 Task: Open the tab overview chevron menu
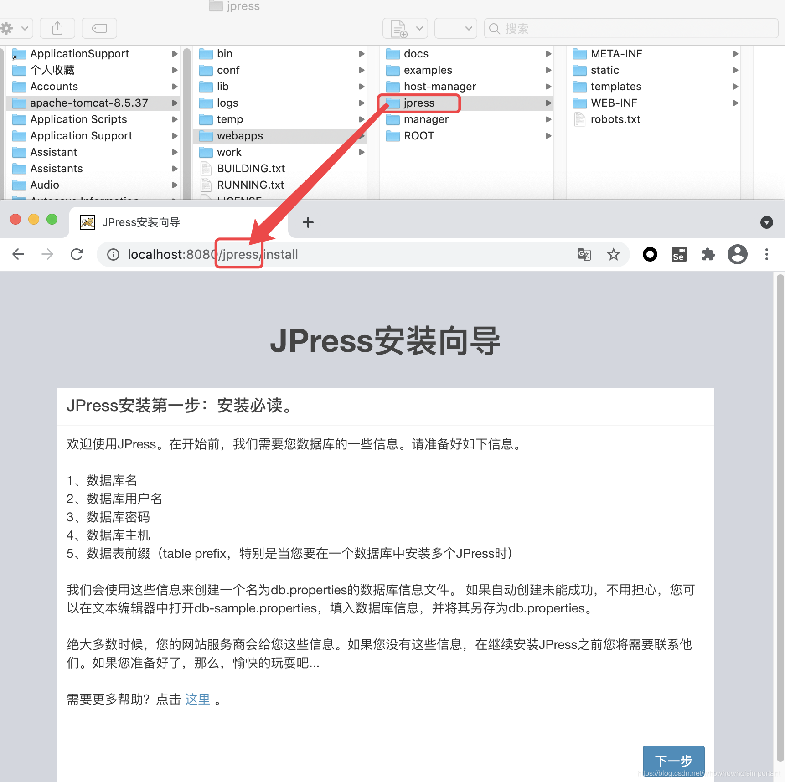766,222
